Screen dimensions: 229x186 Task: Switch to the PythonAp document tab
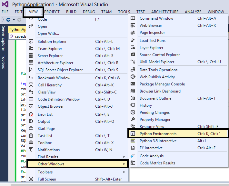pos(17,30)
